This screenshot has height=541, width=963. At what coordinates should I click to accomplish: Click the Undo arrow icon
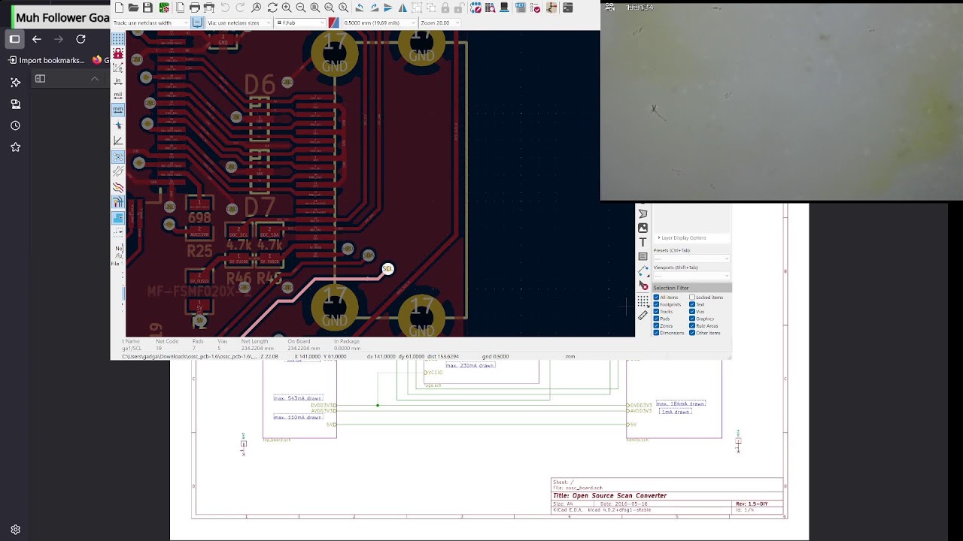[225, 8]
